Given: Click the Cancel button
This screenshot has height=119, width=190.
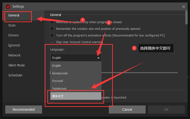Looking at the screenshot, I should pyautogui.click(x=127, y=109).
